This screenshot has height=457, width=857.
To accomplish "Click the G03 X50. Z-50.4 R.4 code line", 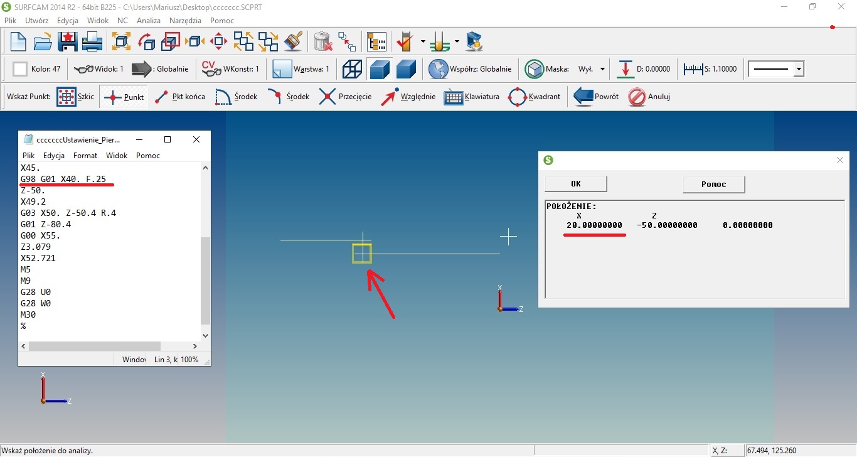I will (68, 213).
